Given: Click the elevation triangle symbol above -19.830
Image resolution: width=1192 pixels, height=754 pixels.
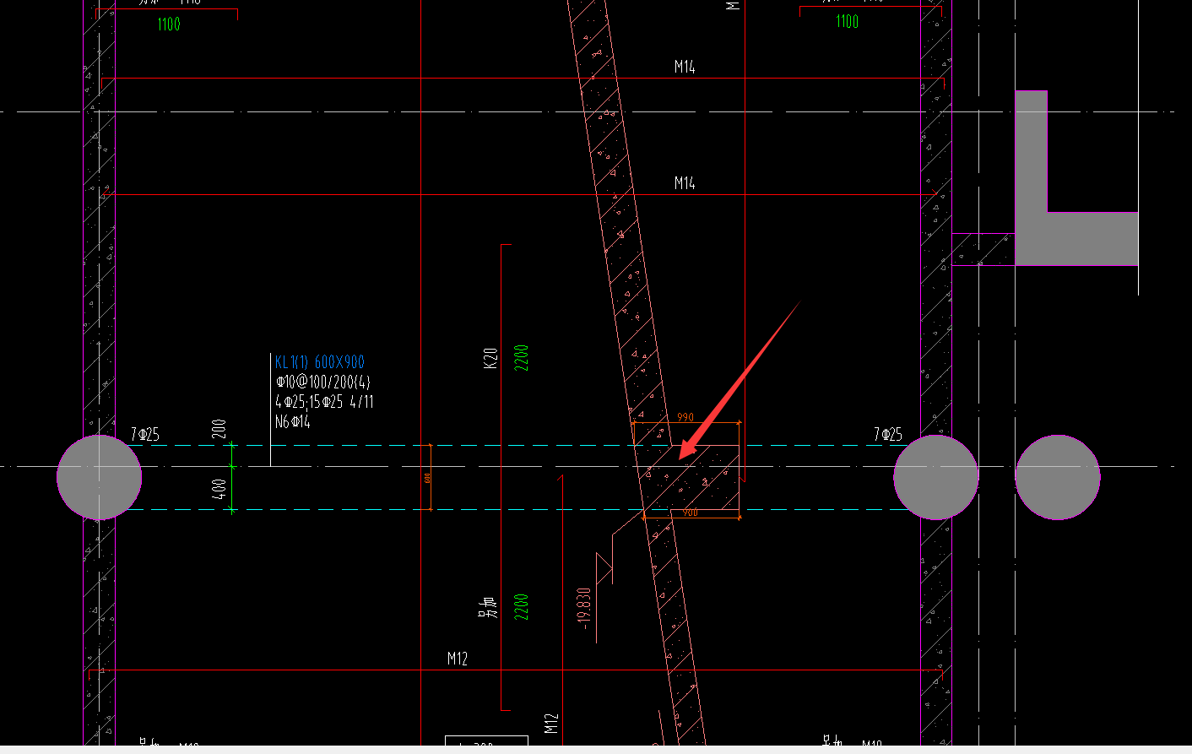Looking at the screenshot, I should pyautogui.click(x=604, y=568).
